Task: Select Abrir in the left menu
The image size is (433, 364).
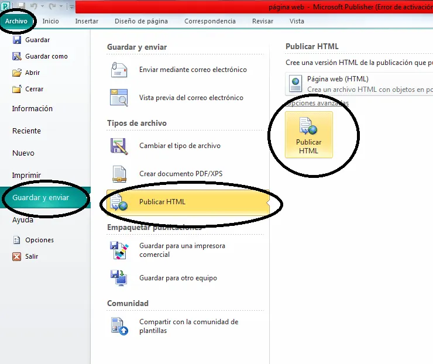Action: pos(33,73)
